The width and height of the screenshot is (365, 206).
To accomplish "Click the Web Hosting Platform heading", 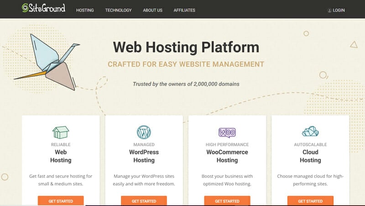I will [186, 47].
